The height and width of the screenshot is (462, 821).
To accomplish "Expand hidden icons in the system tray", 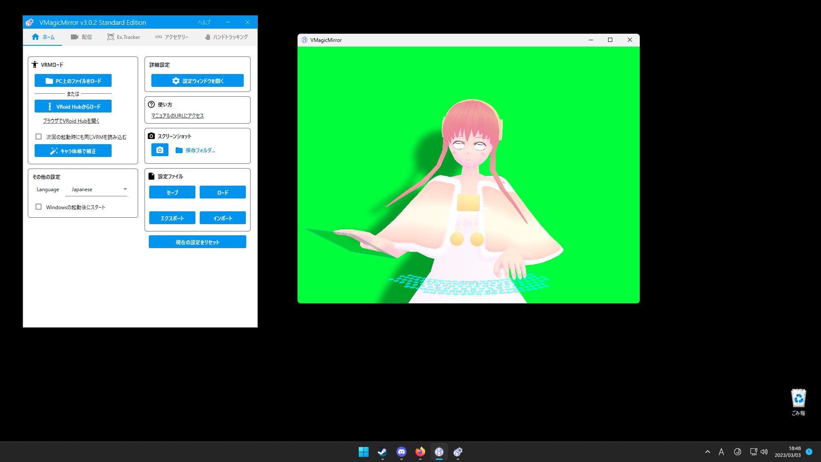I will [708, 451].
